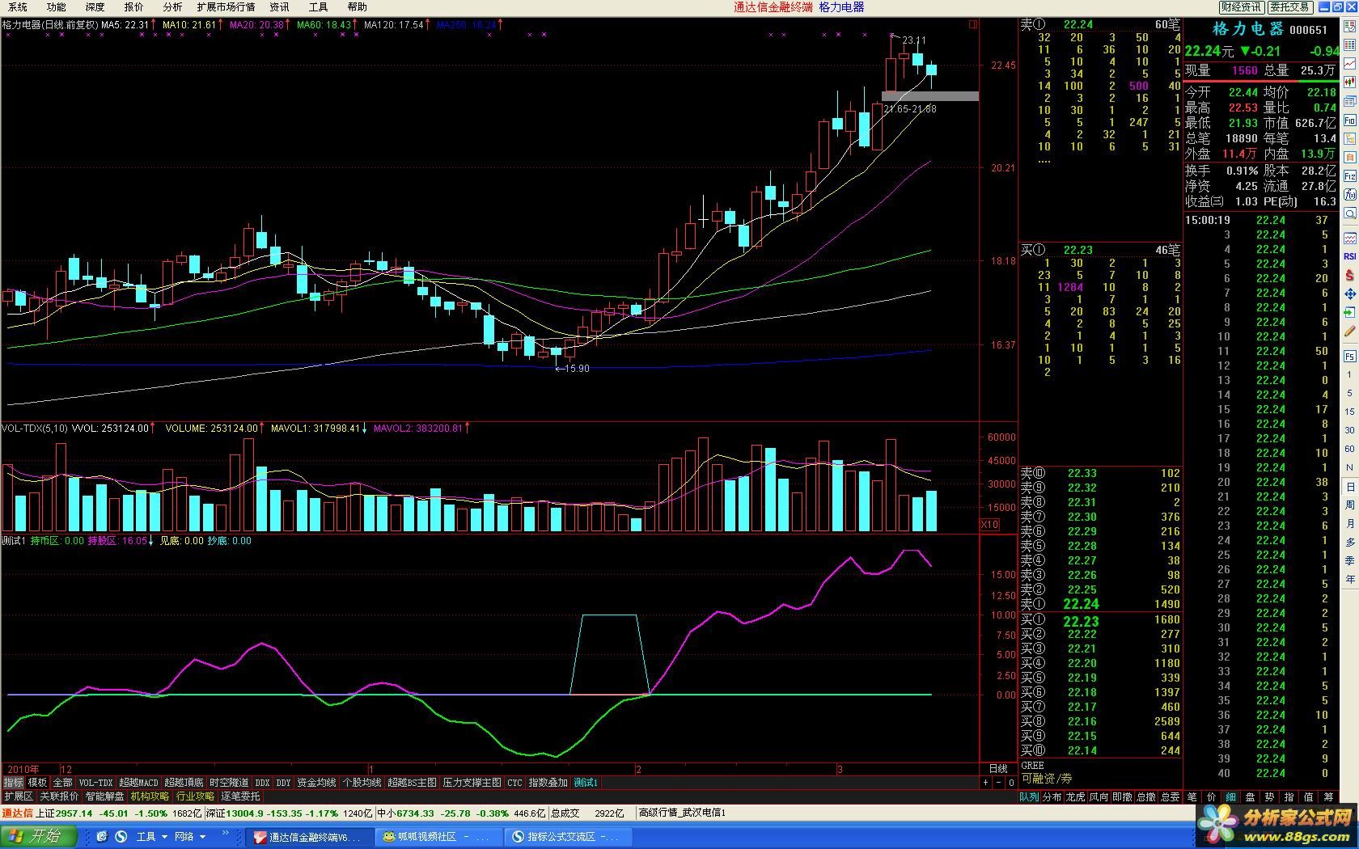Click the red line trend chart icon
This screenshot has width=1359, height=849.
point(1349,63)
